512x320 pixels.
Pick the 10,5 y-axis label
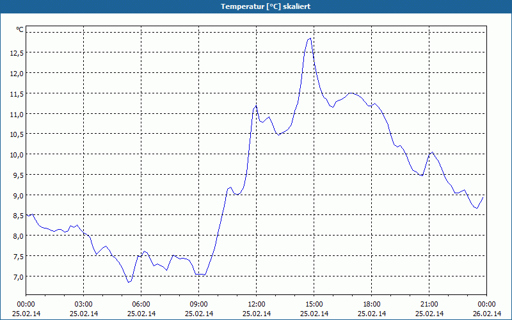coord(17,134)
